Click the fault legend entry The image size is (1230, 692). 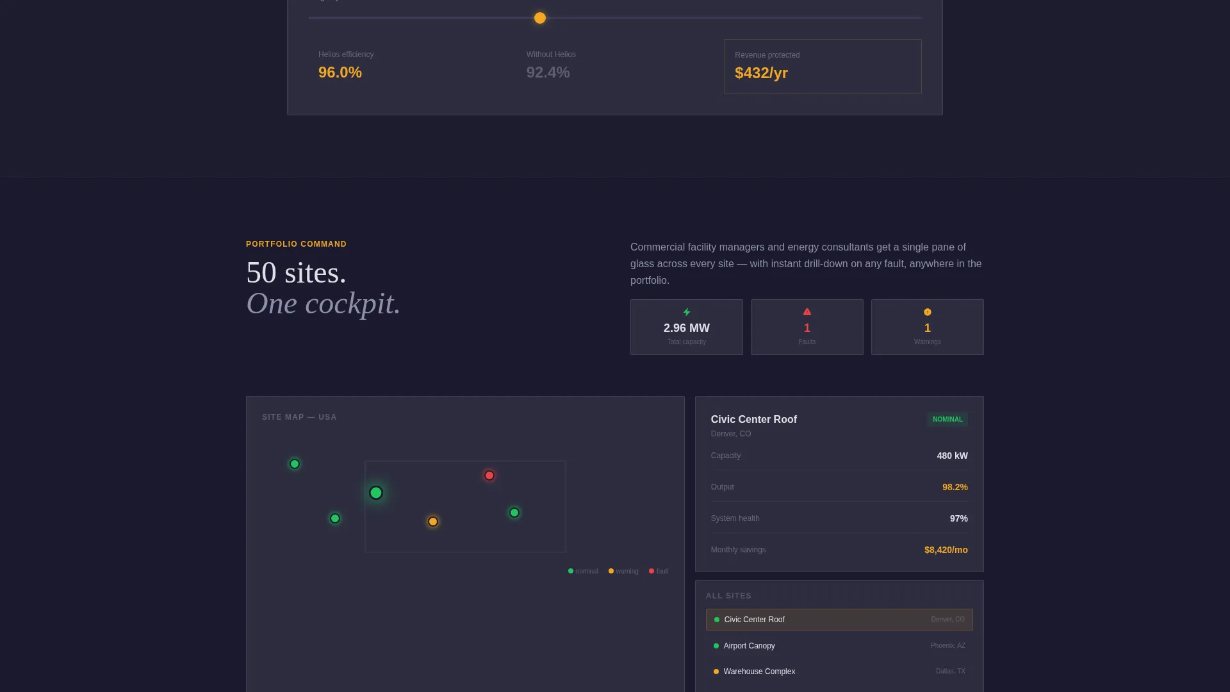tap(659, 571)
